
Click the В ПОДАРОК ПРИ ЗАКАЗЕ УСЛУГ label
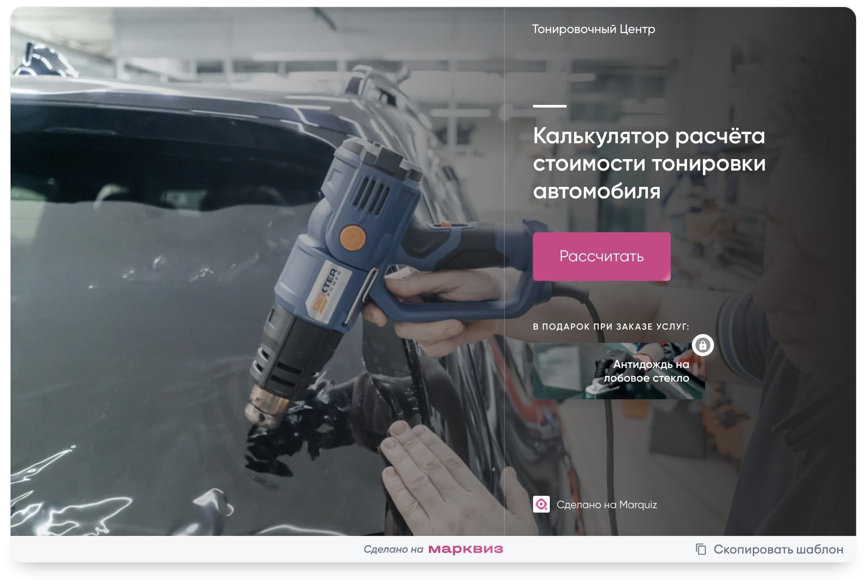point(611,327)
